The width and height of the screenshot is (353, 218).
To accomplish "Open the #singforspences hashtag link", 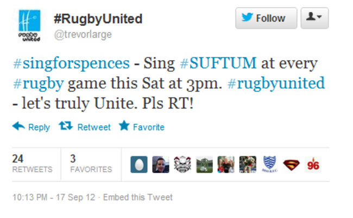I will pyautogui.click(x=71, y=64).
